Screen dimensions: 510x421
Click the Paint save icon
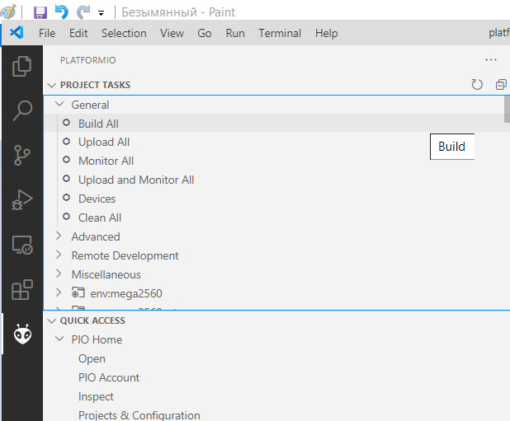pyautogui.click(x=40, y=12)
